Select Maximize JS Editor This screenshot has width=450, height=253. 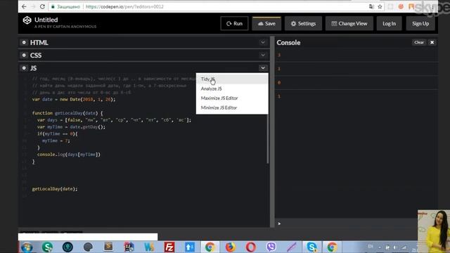click(x=232, y=98)
